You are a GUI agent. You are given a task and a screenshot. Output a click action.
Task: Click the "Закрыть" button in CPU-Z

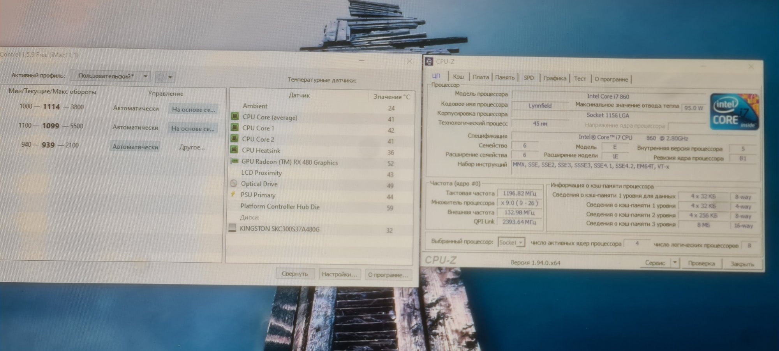pos(742,264)
